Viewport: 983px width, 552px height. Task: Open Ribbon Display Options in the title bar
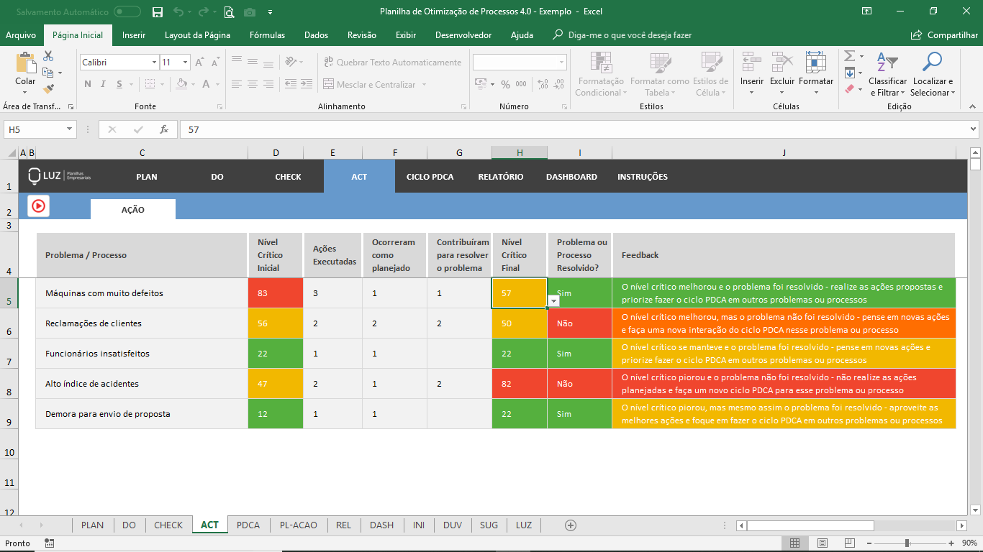[866, 11]
